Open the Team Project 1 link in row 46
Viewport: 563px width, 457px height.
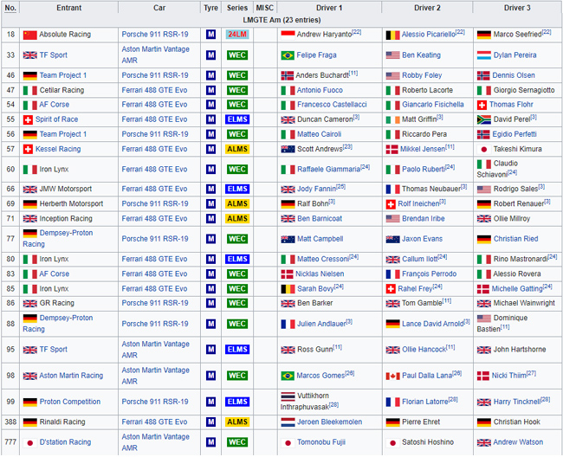click(x=63, y=75)
